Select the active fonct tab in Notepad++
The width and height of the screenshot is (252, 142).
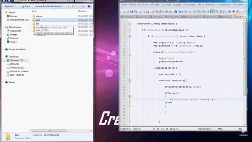(237, 17)
